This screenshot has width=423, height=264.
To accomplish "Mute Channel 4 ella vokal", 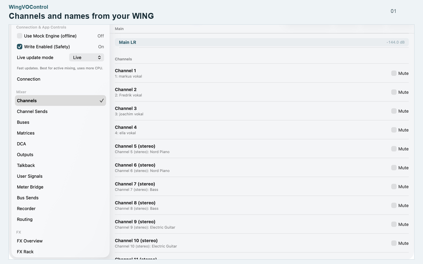I will pos(394,130).
